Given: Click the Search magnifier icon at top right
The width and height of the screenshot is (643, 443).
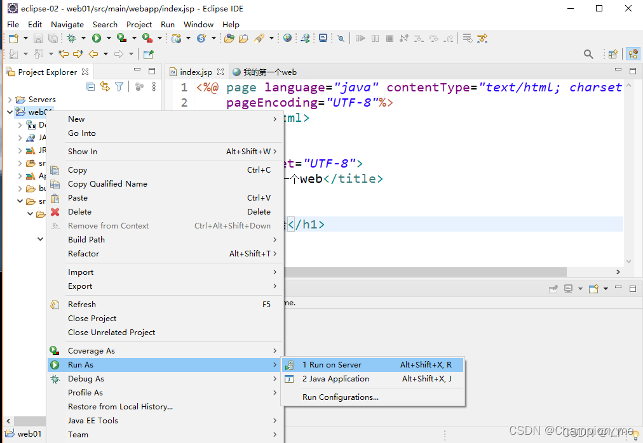Looking at the screenshot, I should click(588, 54).
